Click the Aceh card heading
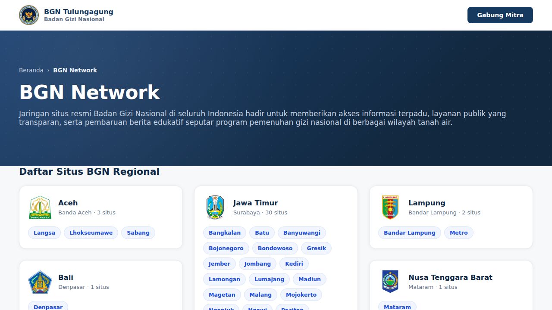The image size is (552, 310). point(68,203)
